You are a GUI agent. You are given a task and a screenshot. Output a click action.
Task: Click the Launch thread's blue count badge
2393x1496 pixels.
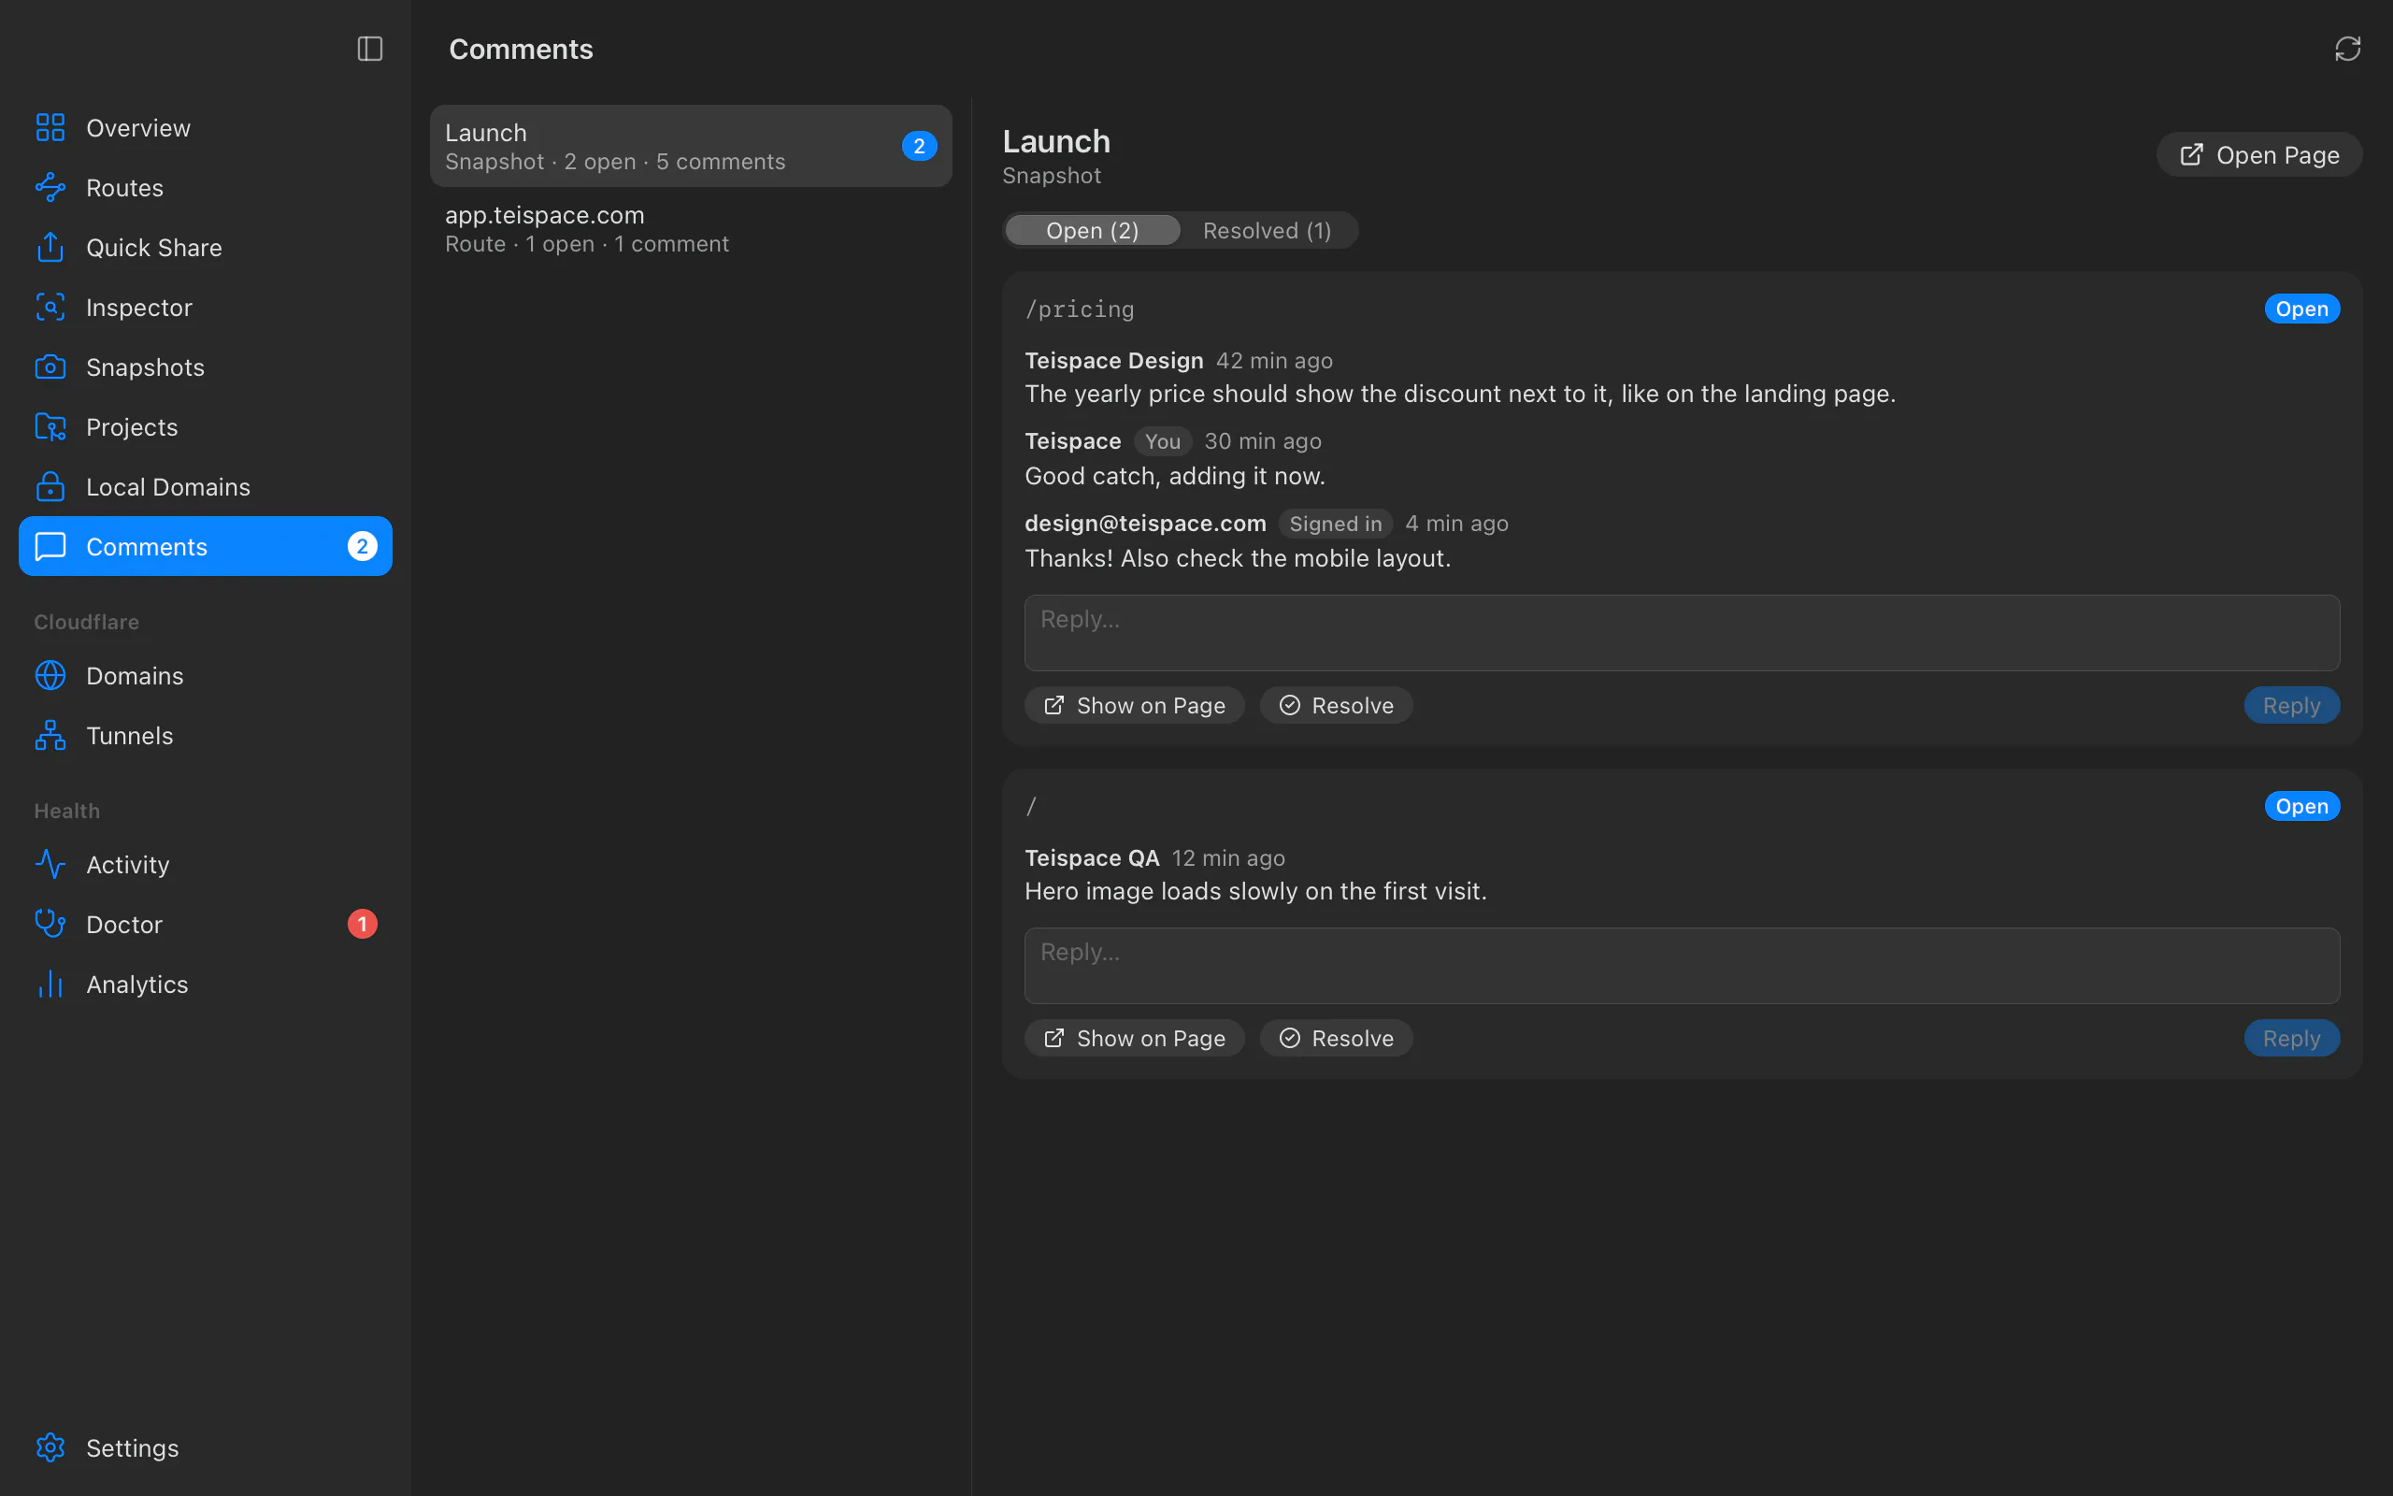(x=919, y=147)
